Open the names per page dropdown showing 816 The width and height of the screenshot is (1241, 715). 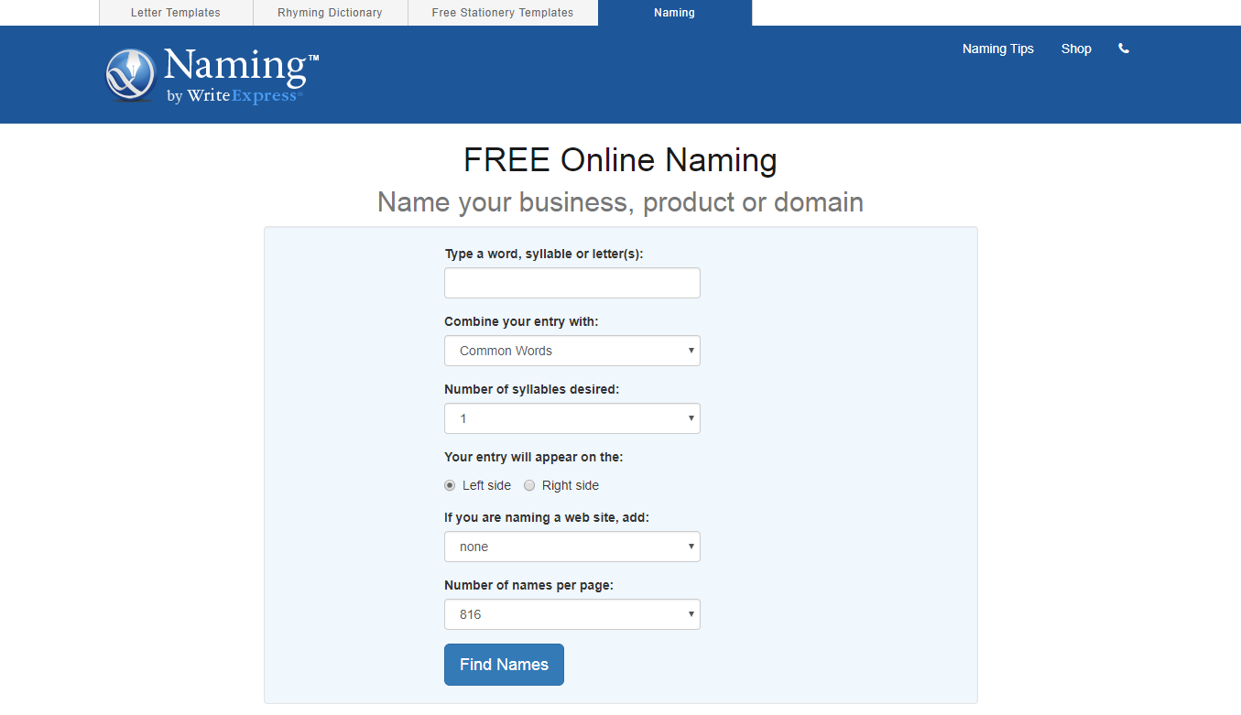tap(572, 614)
